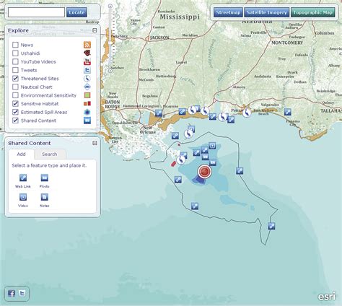Click the News RSS feed icon
The image size is (342, 306).
click(87, 45)
